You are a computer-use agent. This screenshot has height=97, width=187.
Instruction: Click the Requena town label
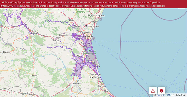point(32,33)
